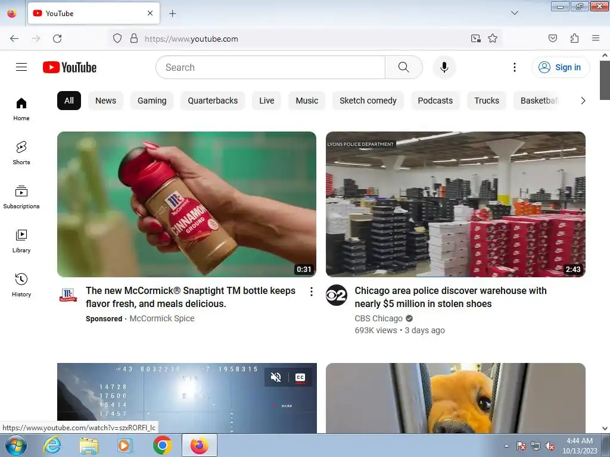Open tracking protection shield icon
Screen dimensions: 610x457
click(x=117, y=39)
